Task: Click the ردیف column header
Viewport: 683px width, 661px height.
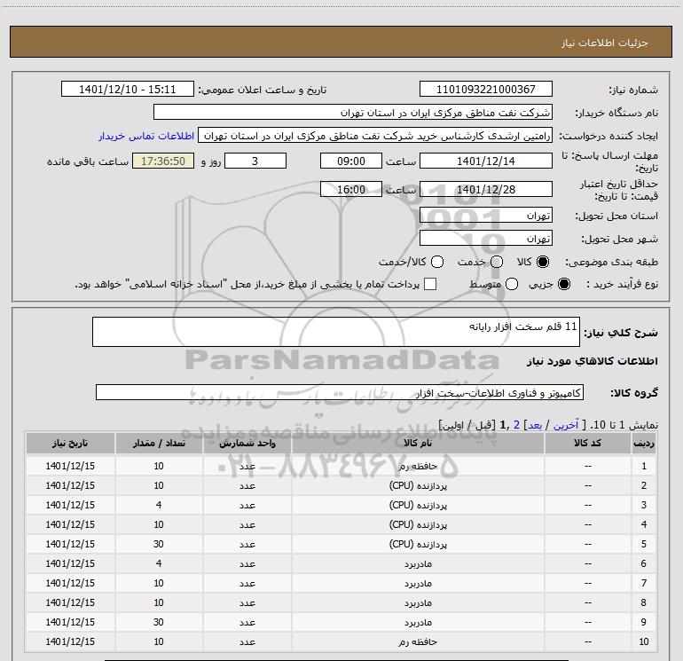Action: pyautogui.click(x=644, y=443)
